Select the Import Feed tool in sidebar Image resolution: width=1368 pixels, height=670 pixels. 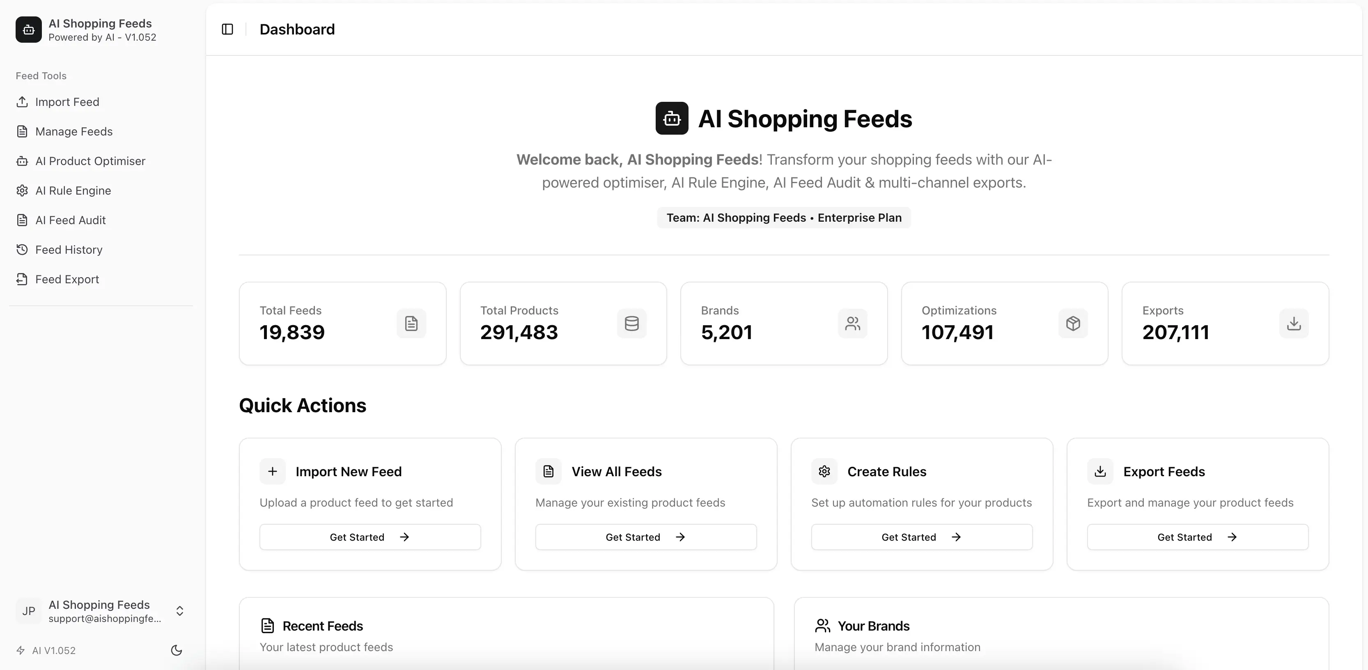pos(67,102)
